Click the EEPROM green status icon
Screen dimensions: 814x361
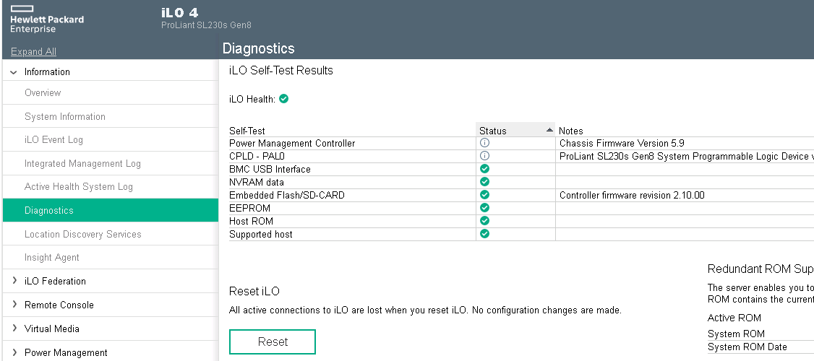tap(485, 208)
